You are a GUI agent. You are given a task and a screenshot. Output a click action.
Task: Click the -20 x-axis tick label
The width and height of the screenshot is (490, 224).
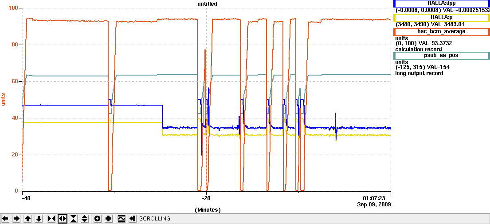pyautogui.click(x=206, y=198)
